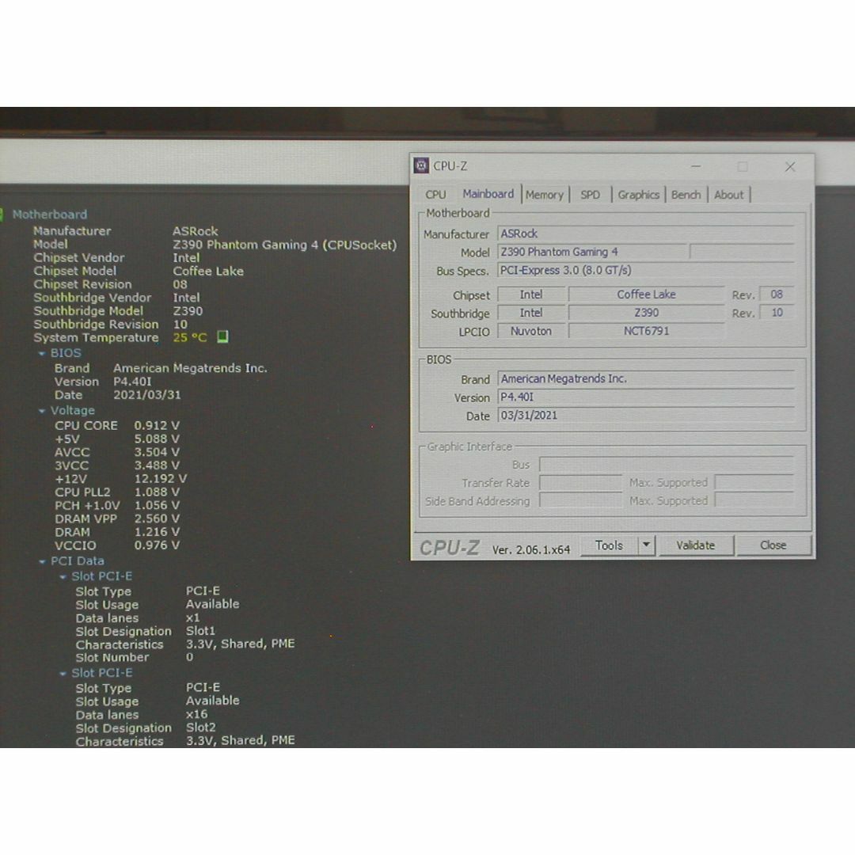Click the Southbridge Revision value '10' in Speccy

(x=180, y=325)
